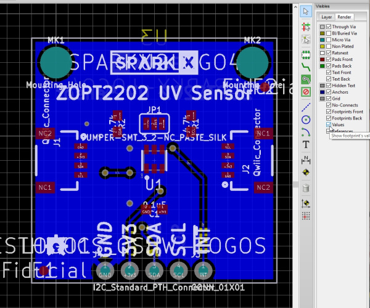370x308 pixels.
Task: Hide Text Back via its checkbox
Action: [x=329, y=79]
